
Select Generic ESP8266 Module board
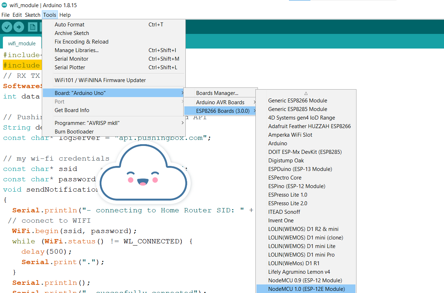[306, 101]
